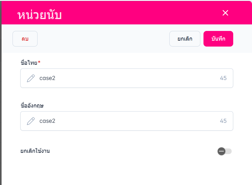Focus the ชื่อไทย text input
Screen dimensions: 252x185
[125, 78]
